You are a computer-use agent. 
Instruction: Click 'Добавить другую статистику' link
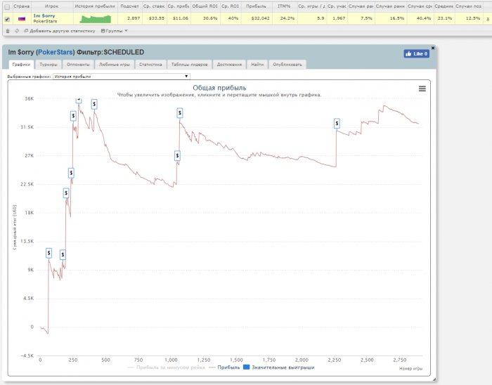[x=58, y=30]
